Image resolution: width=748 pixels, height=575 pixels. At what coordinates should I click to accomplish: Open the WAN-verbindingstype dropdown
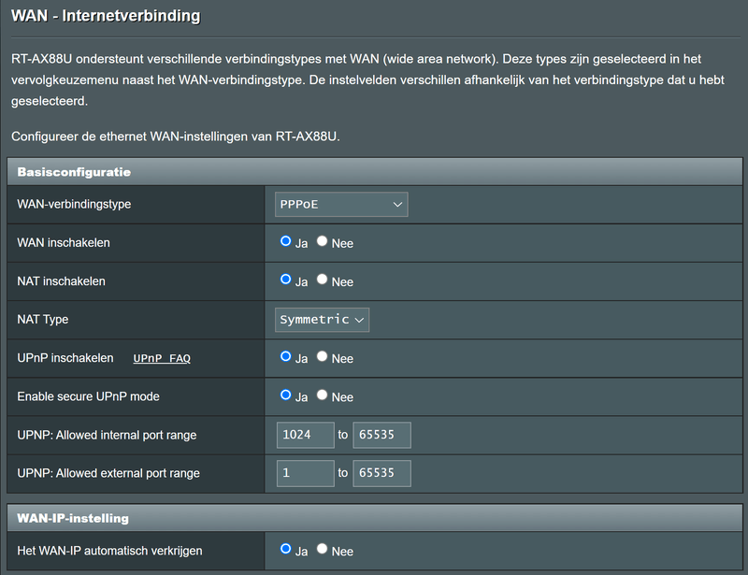[x=341, y=204]
